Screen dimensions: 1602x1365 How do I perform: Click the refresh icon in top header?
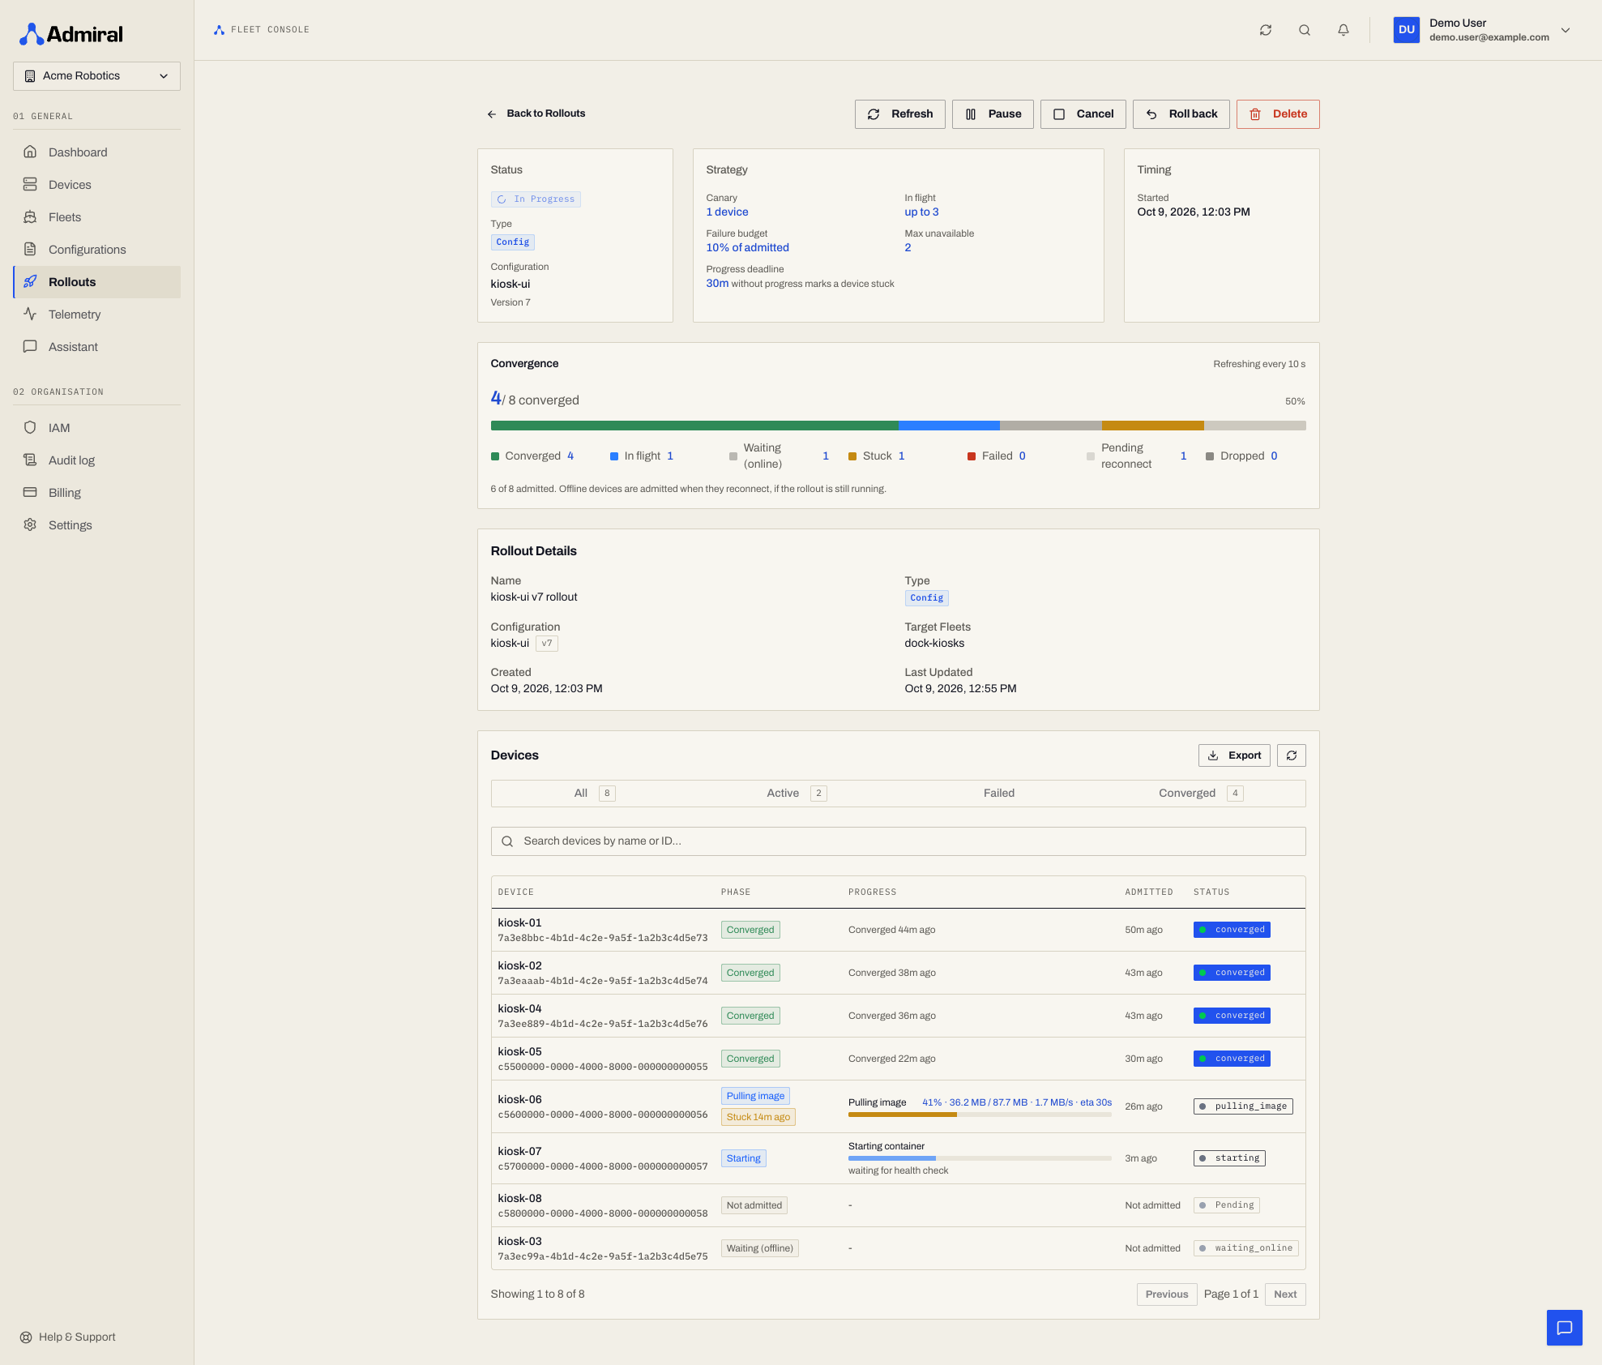[x=1266, y=30]
